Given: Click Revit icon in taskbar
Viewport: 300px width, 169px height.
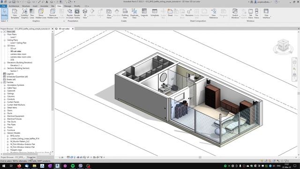Looking at the screenshot, I should click(x=57, y=166).
